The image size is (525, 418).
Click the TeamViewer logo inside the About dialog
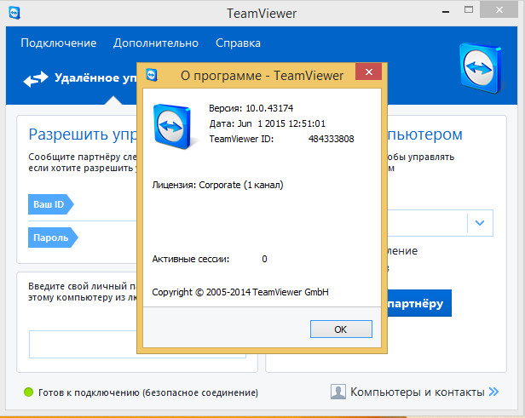coord(172,126)
